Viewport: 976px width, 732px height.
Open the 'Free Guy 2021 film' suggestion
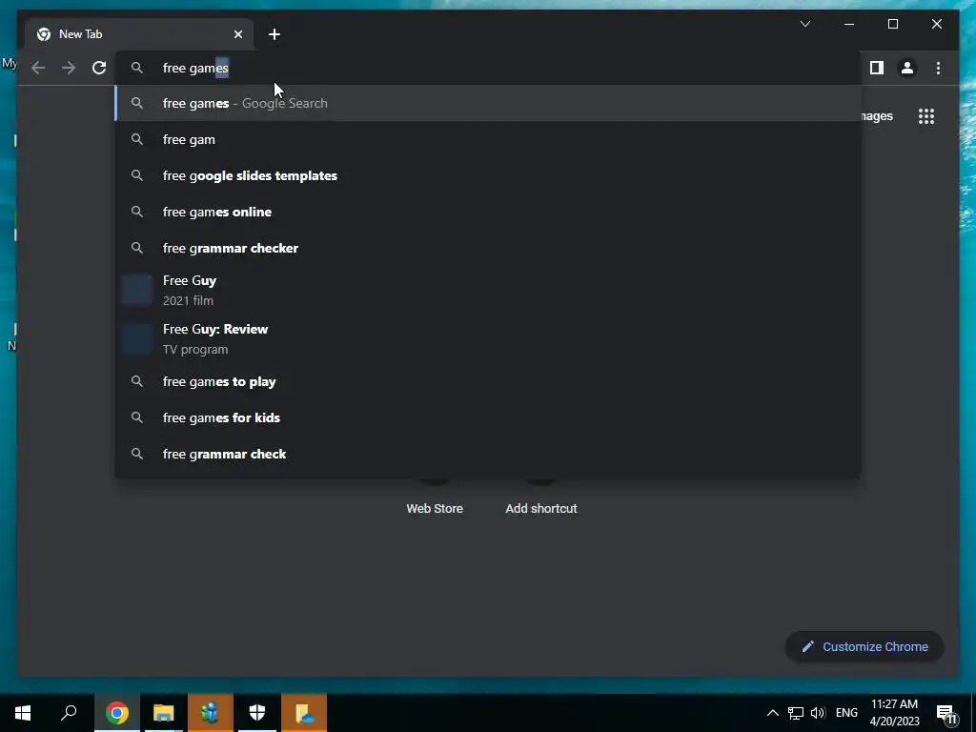pos(489,290)
